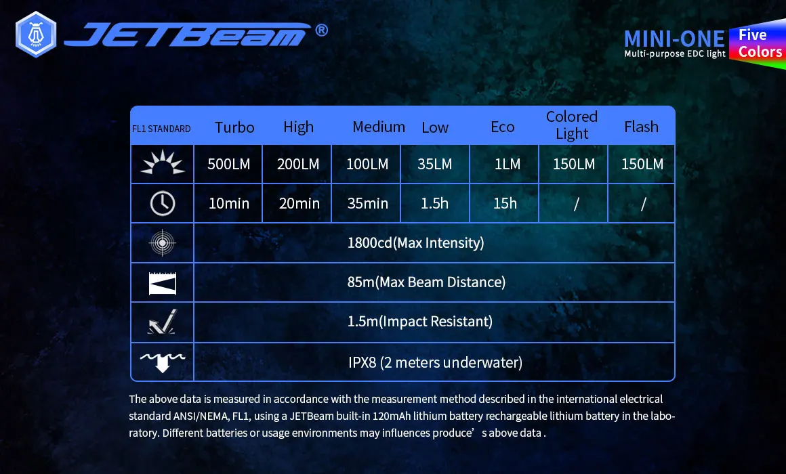Click the 15h runtime cell
This screenshot has height=474, width=786.
tap(504, 203)
